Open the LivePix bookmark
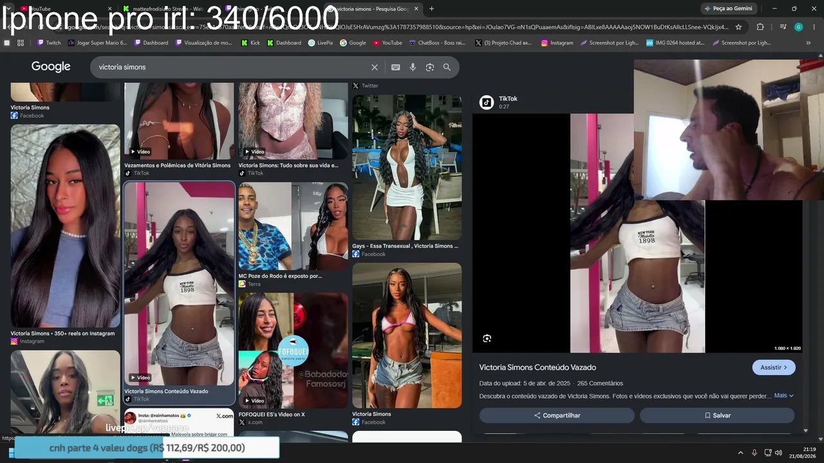Screen dimensions: 824x463 pyautogui.click(x=321, y=43)
